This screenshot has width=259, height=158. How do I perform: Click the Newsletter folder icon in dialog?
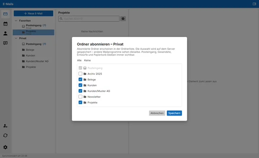[x=85, y=97]
